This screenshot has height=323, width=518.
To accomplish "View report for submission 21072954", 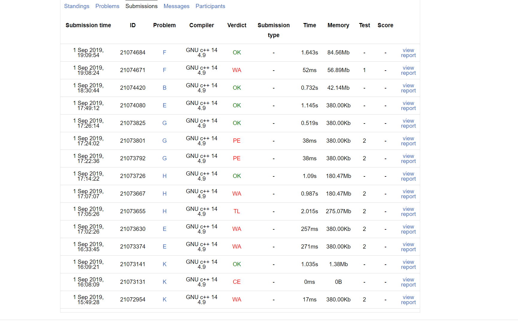I will 408,300.
